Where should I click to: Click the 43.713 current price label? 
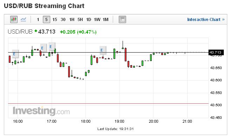coord(216,52)
